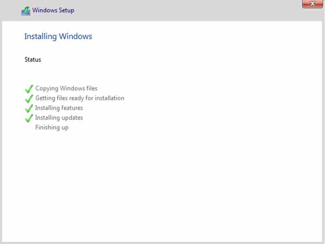Click the bottom gray window border
Viewport: 325px width, 244px height.
[x=162, y=243]
